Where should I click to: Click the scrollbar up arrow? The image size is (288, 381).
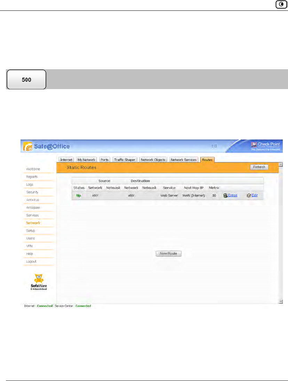point(281,165)
